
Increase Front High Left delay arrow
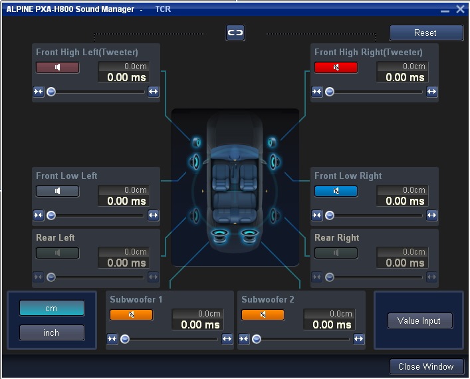tap(153, 92)
